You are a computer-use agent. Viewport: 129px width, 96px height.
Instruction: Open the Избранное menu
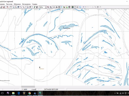pyautogui.click(x=17, y=4)
